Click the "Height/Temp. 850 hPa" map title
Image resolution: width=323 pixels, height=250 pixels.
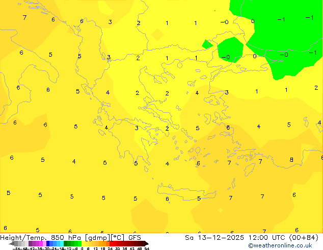click(x=40, y=238)
